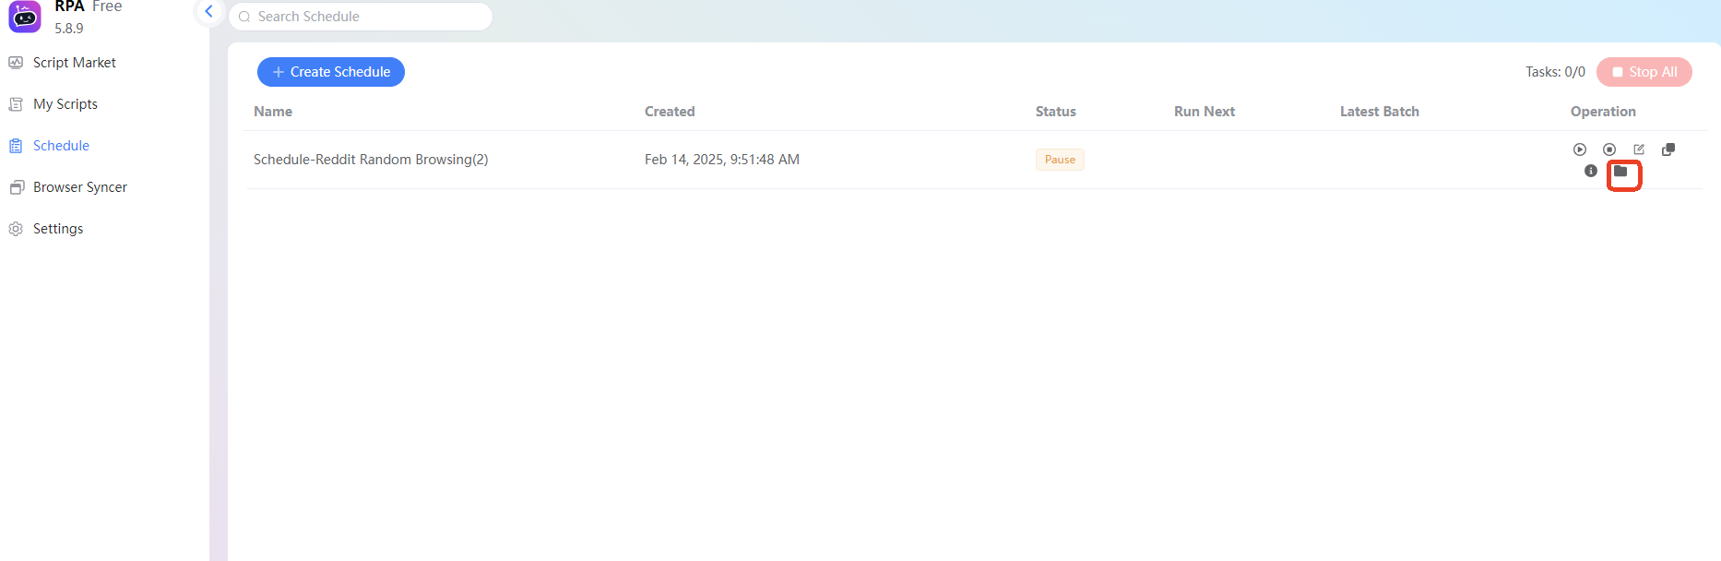Click the Status column header
This screenshot has height=561, width=1721.
tap(1056, 112)
